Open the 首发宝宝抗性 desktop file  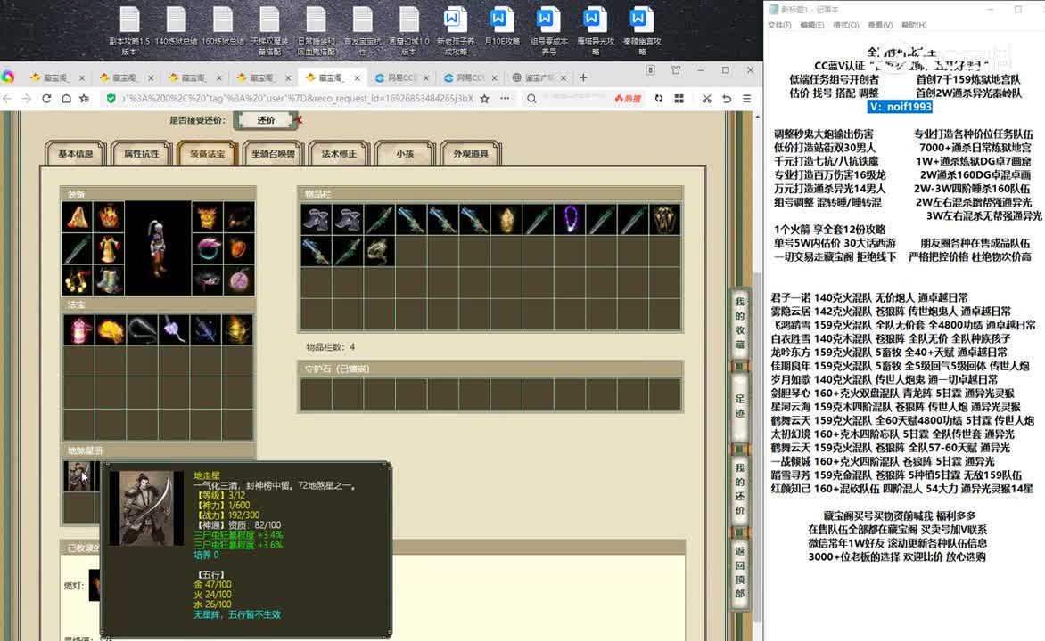pos(363,30)
